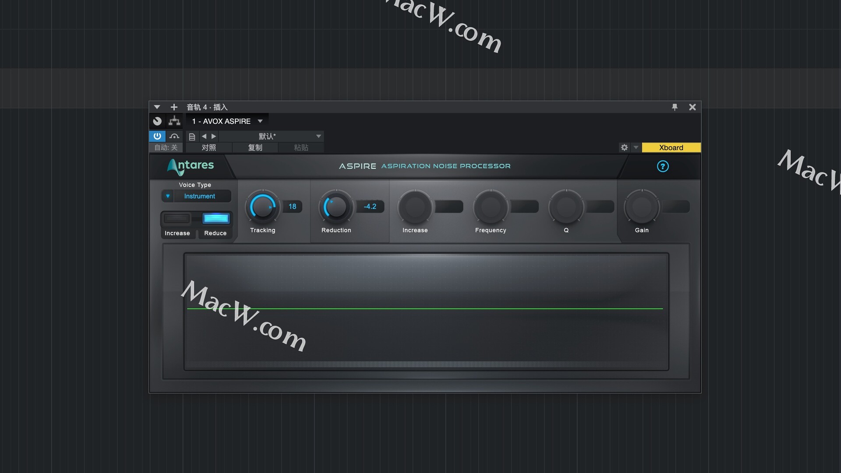Toggle the plugin power bypass button
The width and height of the screenshot is (841, 473).
pyautogui.click(x=157, y=136)
